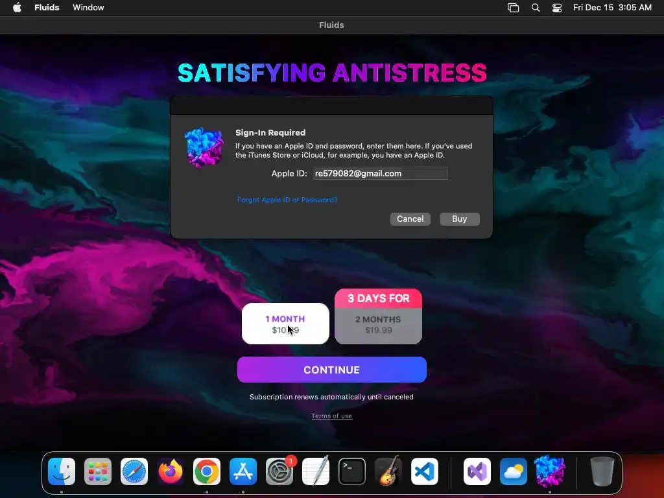Open TextEdit from the dock
The image size is (664, 498).
[316, 471]
